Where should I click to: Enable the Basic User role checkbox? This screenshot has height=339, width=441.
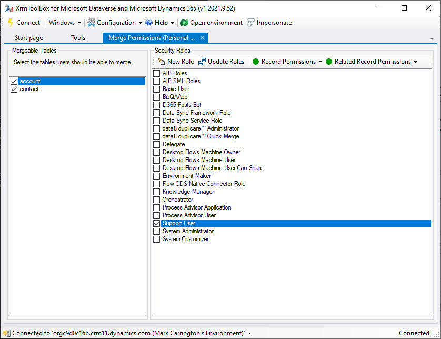pyautogui.click(x=157, y=89)
